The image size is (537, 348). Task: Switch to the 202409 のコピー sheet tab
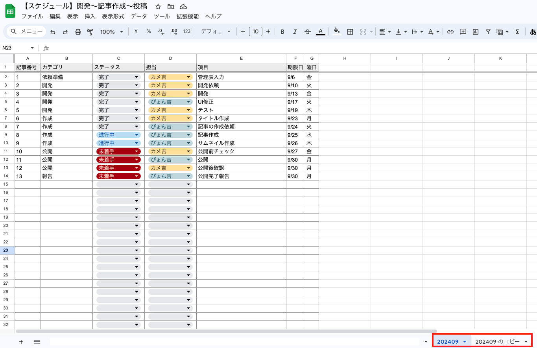(497, 342)
